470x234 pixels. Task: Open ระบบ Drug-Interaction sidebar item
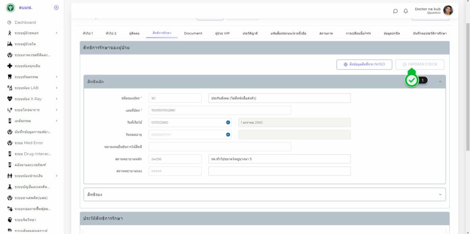(32, 154)
